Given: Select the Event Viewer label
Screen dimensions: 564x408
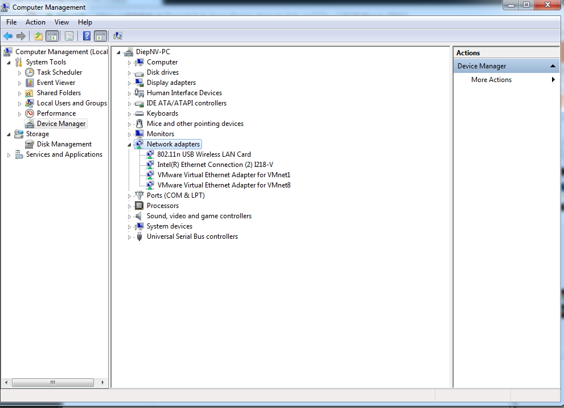Looking at the screenshot, I should pyautogui.click(x=56, y=83).
